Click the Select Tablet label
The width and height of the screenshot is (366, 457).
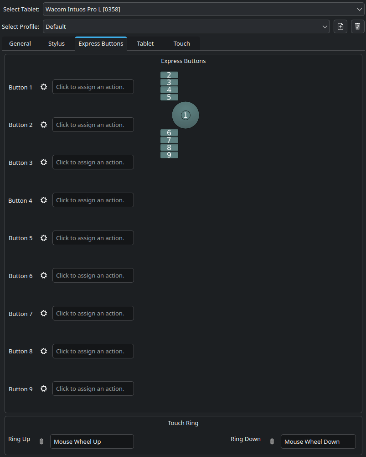(21, 9)
